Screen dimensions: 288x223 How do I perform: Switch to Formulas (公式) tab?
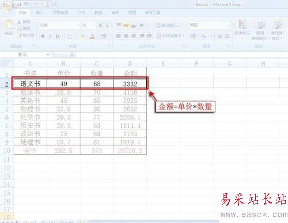81,13
